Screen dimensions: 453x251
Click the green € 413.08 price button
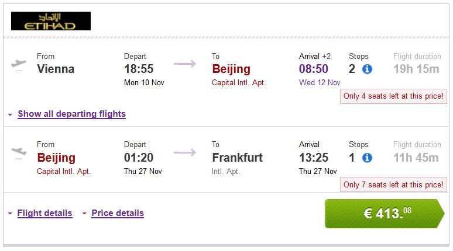[x=385, y=214]
